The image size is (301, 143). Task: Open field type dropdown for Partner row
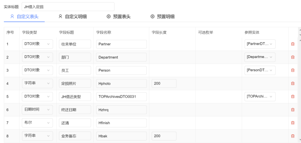pos(37,44)
